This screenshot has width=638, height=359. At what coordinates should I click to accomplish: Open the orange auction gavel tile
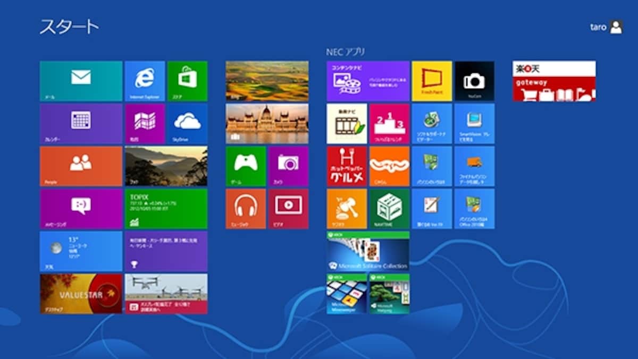(347, 208)
